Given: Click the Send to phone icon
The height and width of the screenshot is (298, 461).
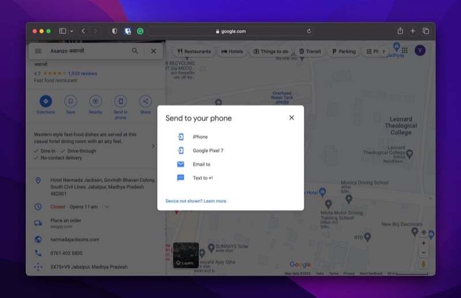Looking at the screenshot, I should 120,101.
